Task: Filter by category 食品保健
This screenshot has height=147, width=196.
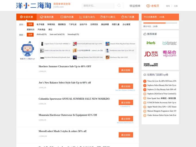Action: click(105, 24)
